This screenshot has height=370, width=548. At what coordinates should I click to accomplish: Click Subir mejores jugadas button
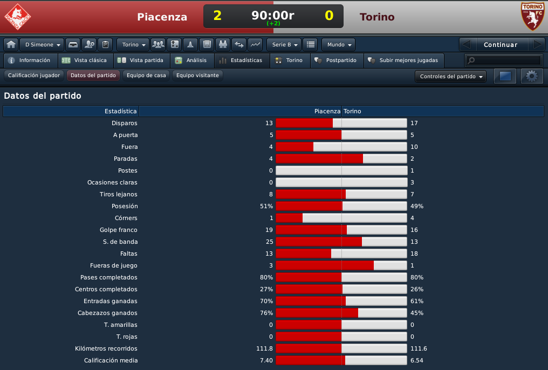point(403,60)
